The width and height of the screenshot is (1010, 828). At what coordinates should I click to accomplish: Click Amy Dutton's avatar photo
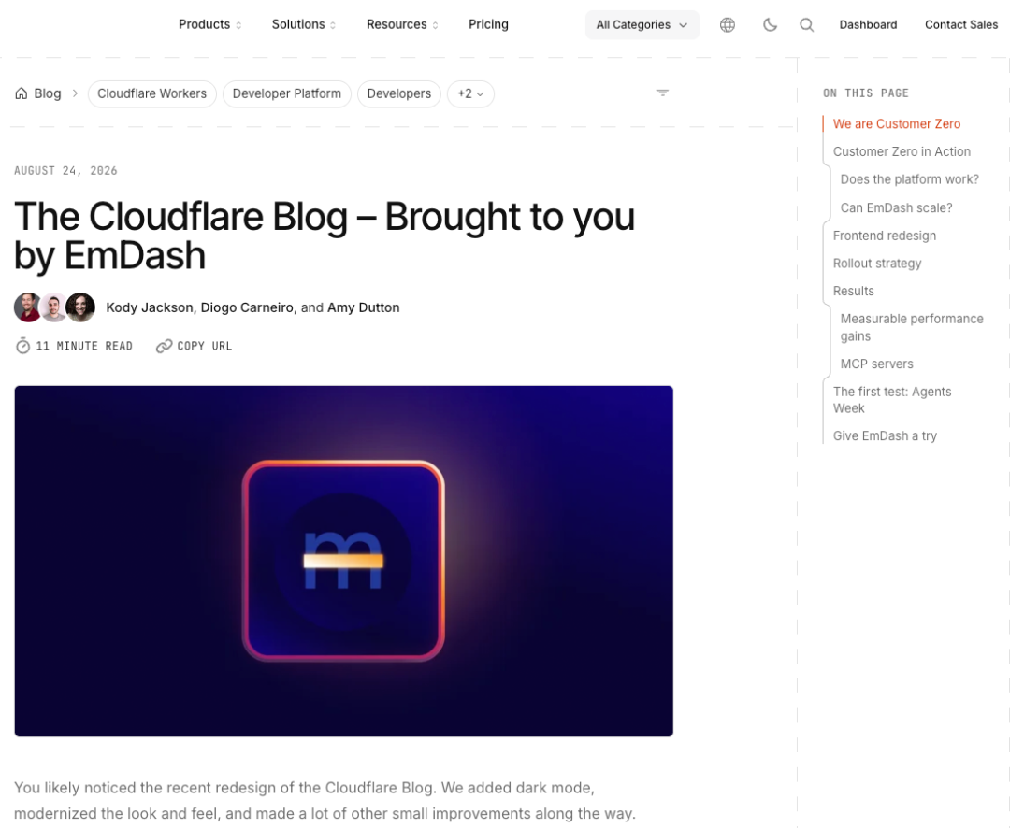click(80, 307)
